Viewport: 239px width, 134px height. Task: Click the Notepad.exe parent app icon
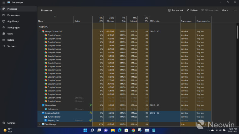click(x=43, y=105)
